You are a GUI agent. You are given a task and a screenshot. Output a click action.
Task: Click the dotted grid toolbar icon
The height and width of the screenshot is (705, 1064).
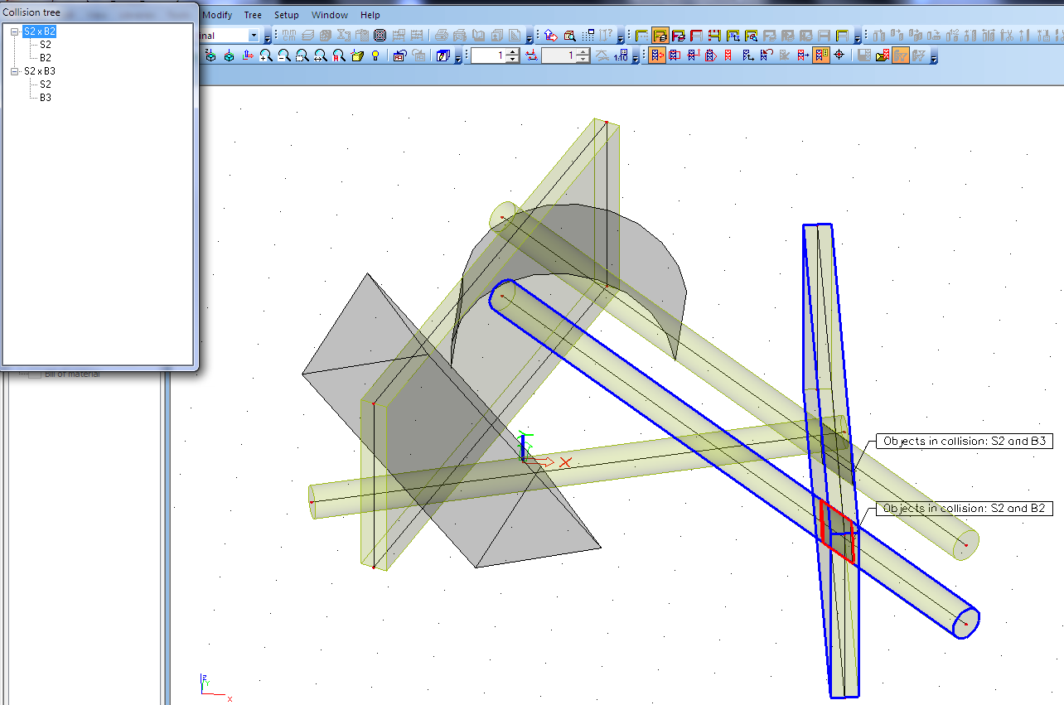click(x=588, y=36)
